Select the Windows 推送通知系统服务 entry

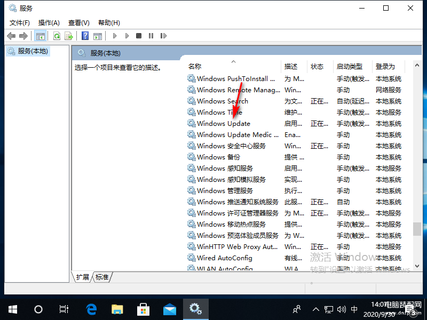296,202
